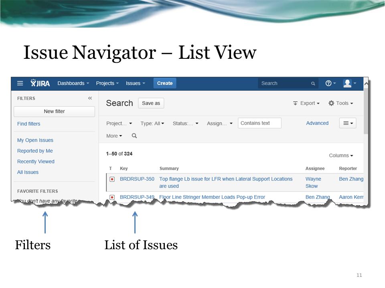Select the Reported by Me filter
This screenshot has height=288, width=385.
coord(35,151)
